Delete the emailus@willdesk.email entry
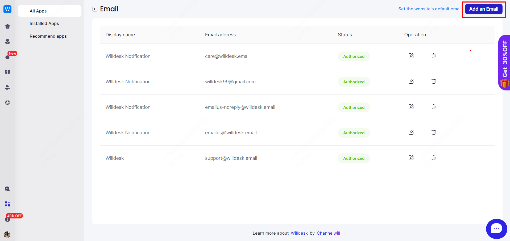The height and width of the screenshot is (241, 510). pyautogui.click(x=434, y=132)
